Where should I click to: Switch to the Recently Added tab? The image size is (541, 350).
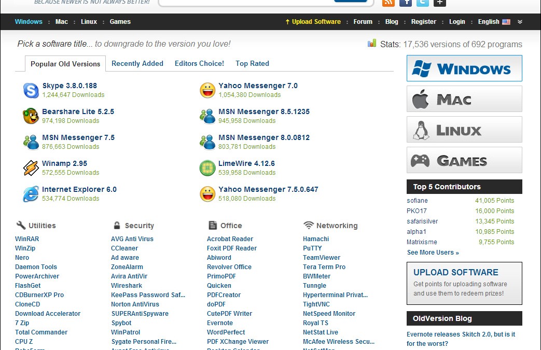[x=137, y=64]
